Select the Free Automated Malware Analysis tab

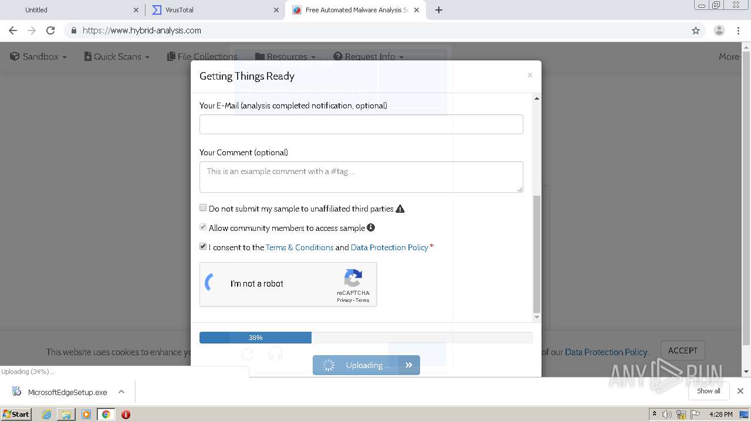pyautogui.click(x=356, y=10)
